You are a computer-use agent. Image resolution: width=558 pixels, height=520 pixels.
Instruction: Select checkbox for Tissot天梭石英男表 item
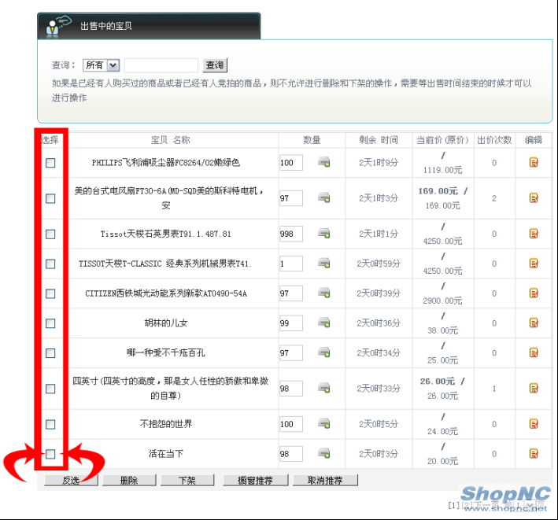(x=50, y=234)
